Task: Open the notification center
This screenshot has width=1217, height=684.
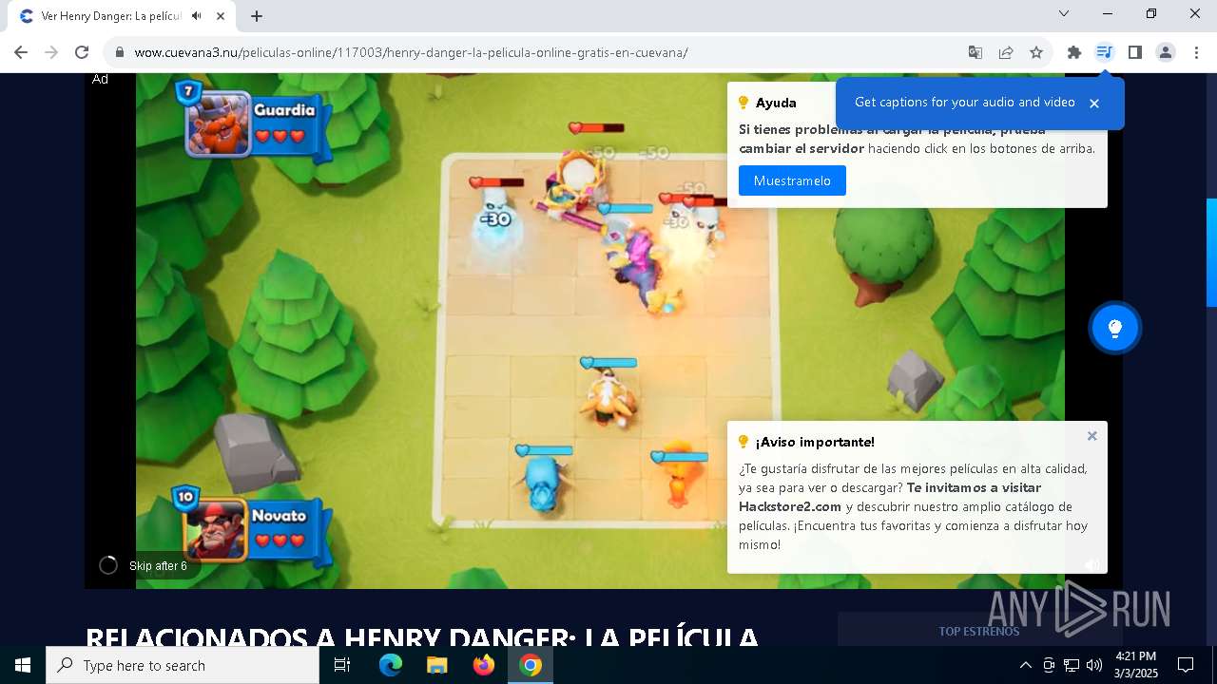Action: (1186, 665)
